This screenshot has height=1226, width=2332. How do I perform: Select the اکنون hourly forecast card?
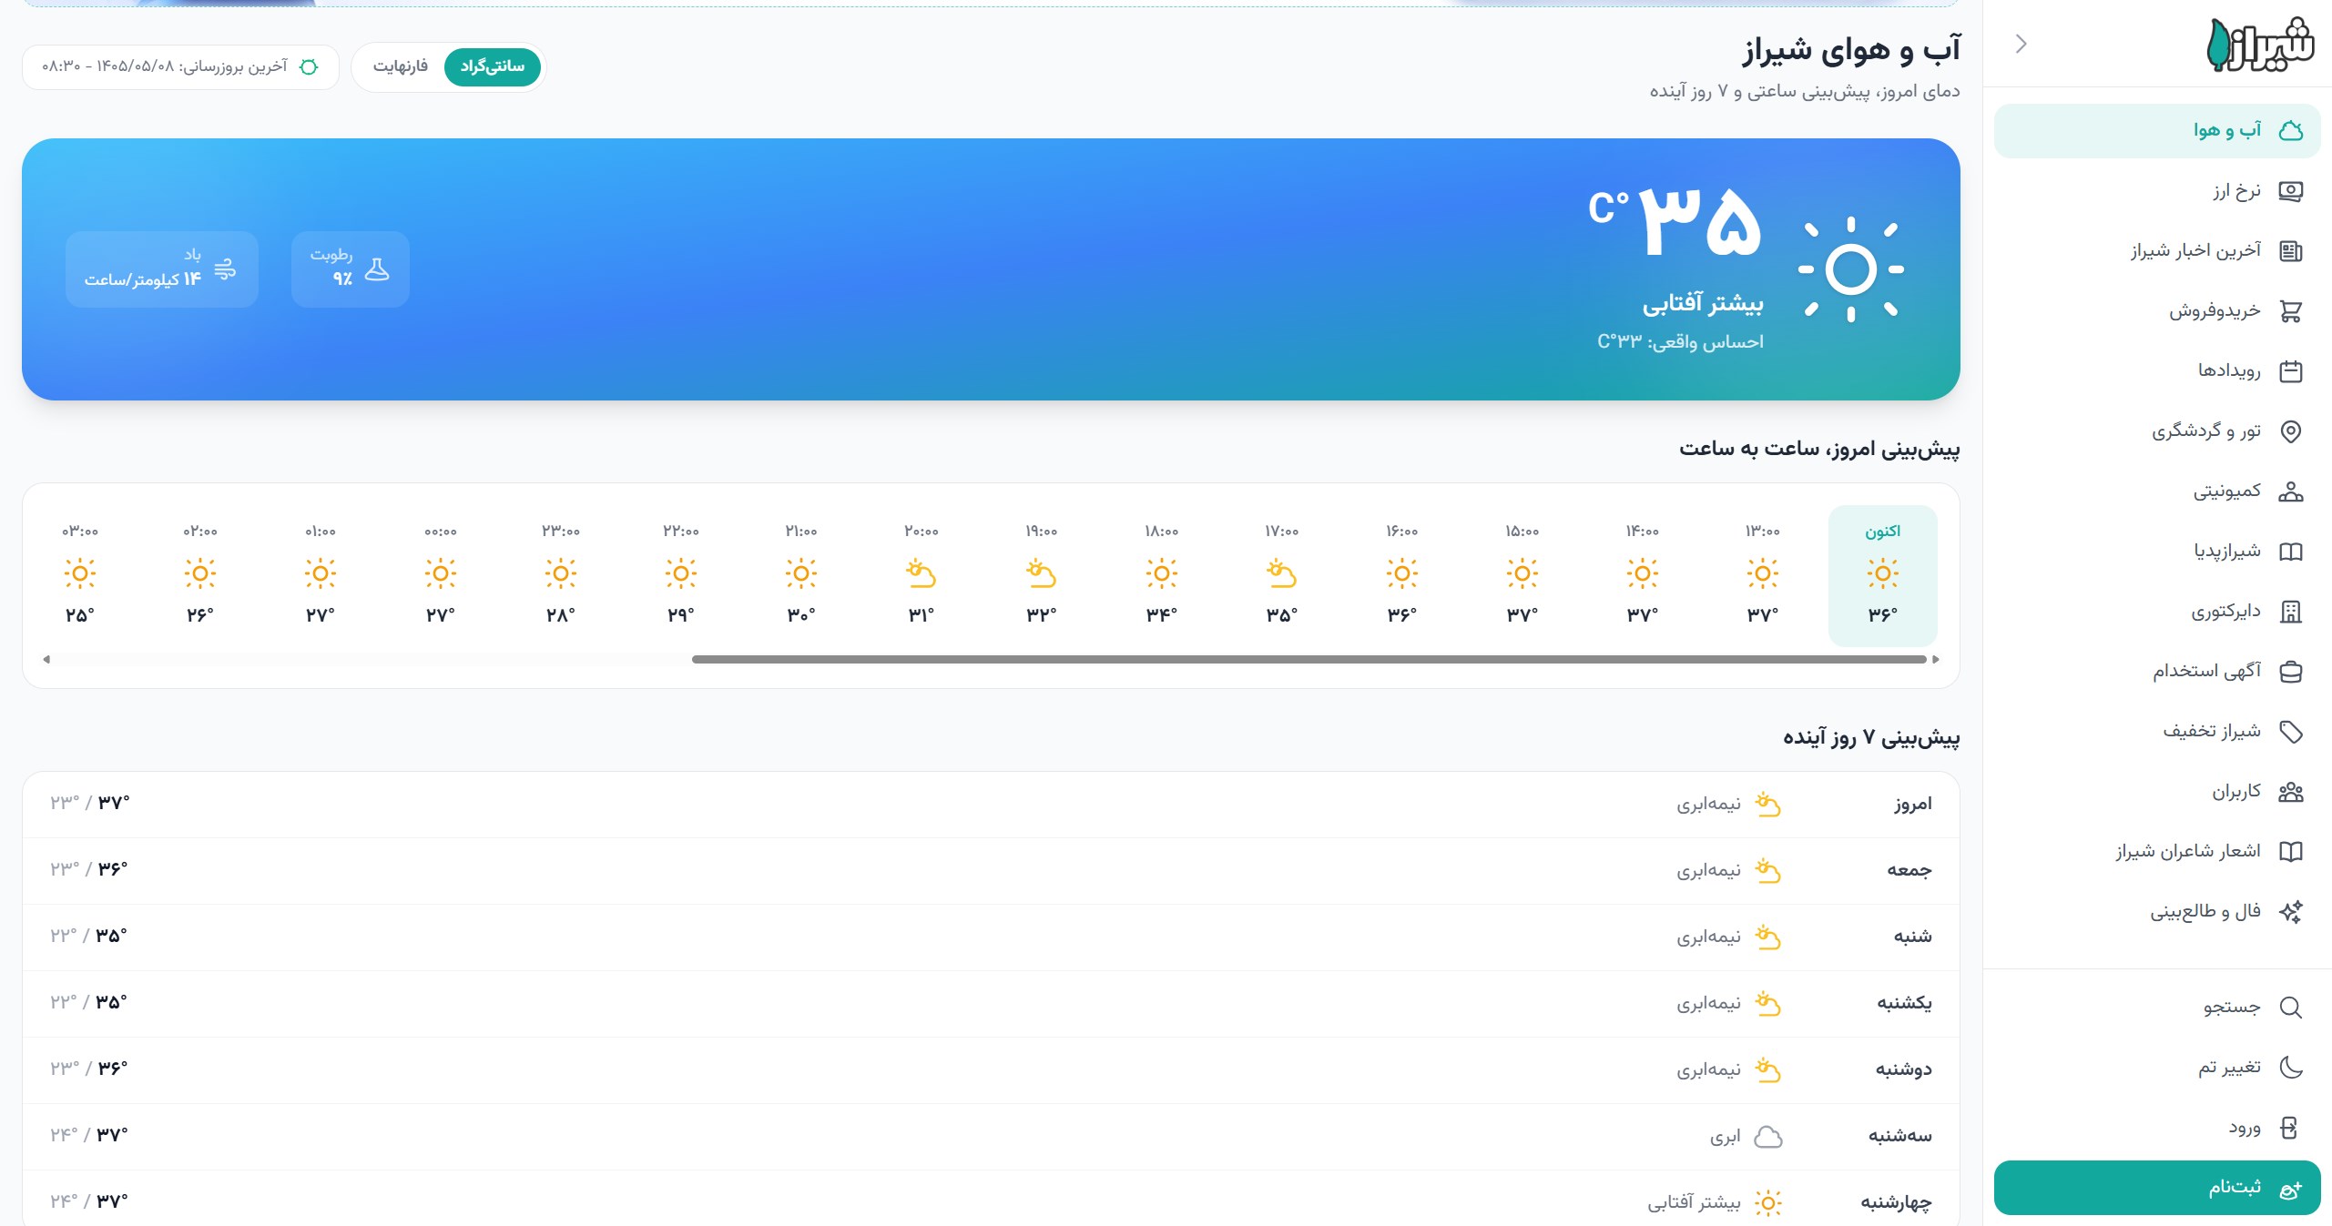[x=1882, y=575]
